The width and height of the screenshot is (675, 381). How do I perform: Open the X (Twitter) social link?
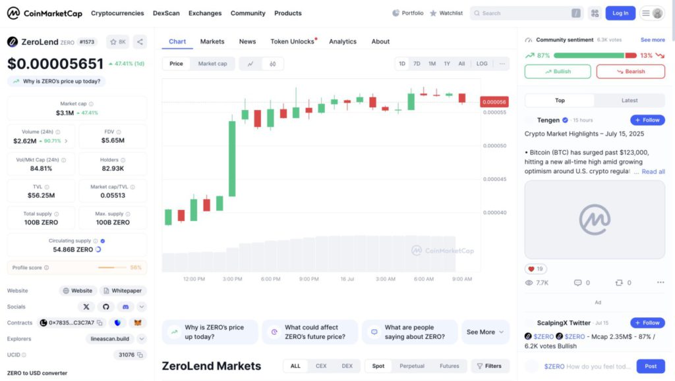click(x=86, y=307)
